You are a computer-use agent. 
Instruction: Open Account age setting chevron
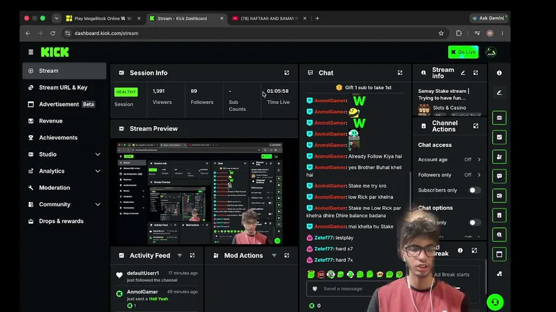479,159
